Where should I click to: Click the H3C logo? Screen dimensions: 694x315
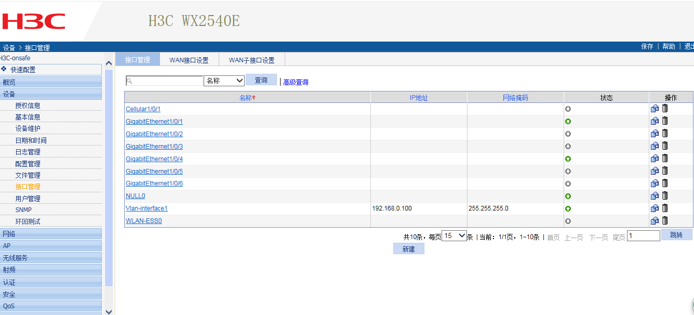coord(34,21)
